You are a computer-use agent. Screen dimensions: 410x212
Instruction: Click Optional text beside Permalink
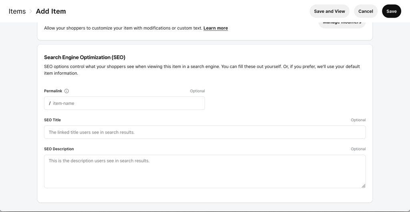[197, 91]
